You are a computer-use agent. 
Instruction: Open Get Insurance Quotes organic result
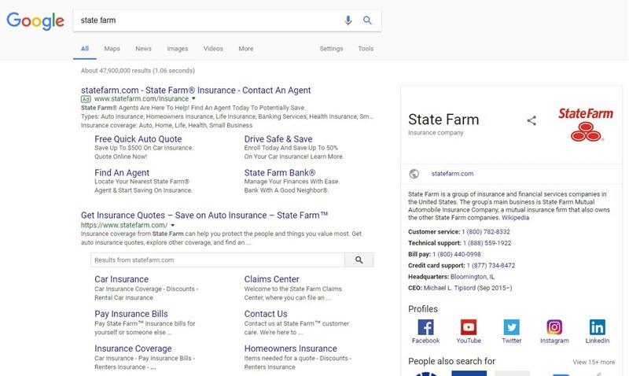point(204,216)
